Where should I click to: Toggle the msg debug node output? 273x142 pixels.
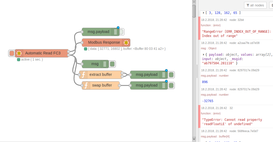click(112, 64)
